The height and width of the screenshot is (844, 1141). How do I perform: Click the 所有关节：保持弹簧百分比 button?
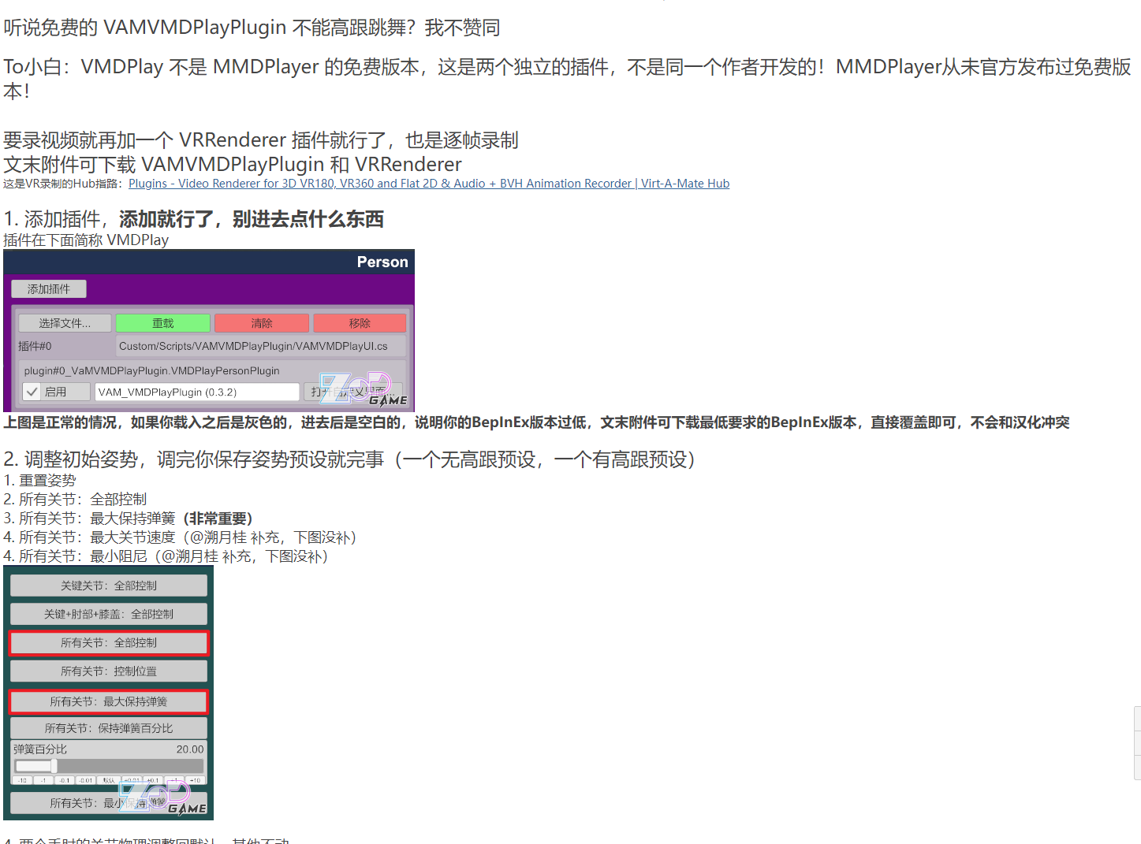pos(109,728)
